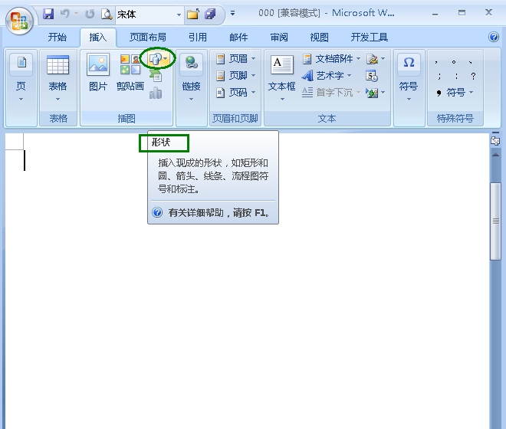Image resolution: width=506 pixels, height=429 pixels.
Task: Expand the signature line dropdown arrow
Action: [x=383, y=59]
